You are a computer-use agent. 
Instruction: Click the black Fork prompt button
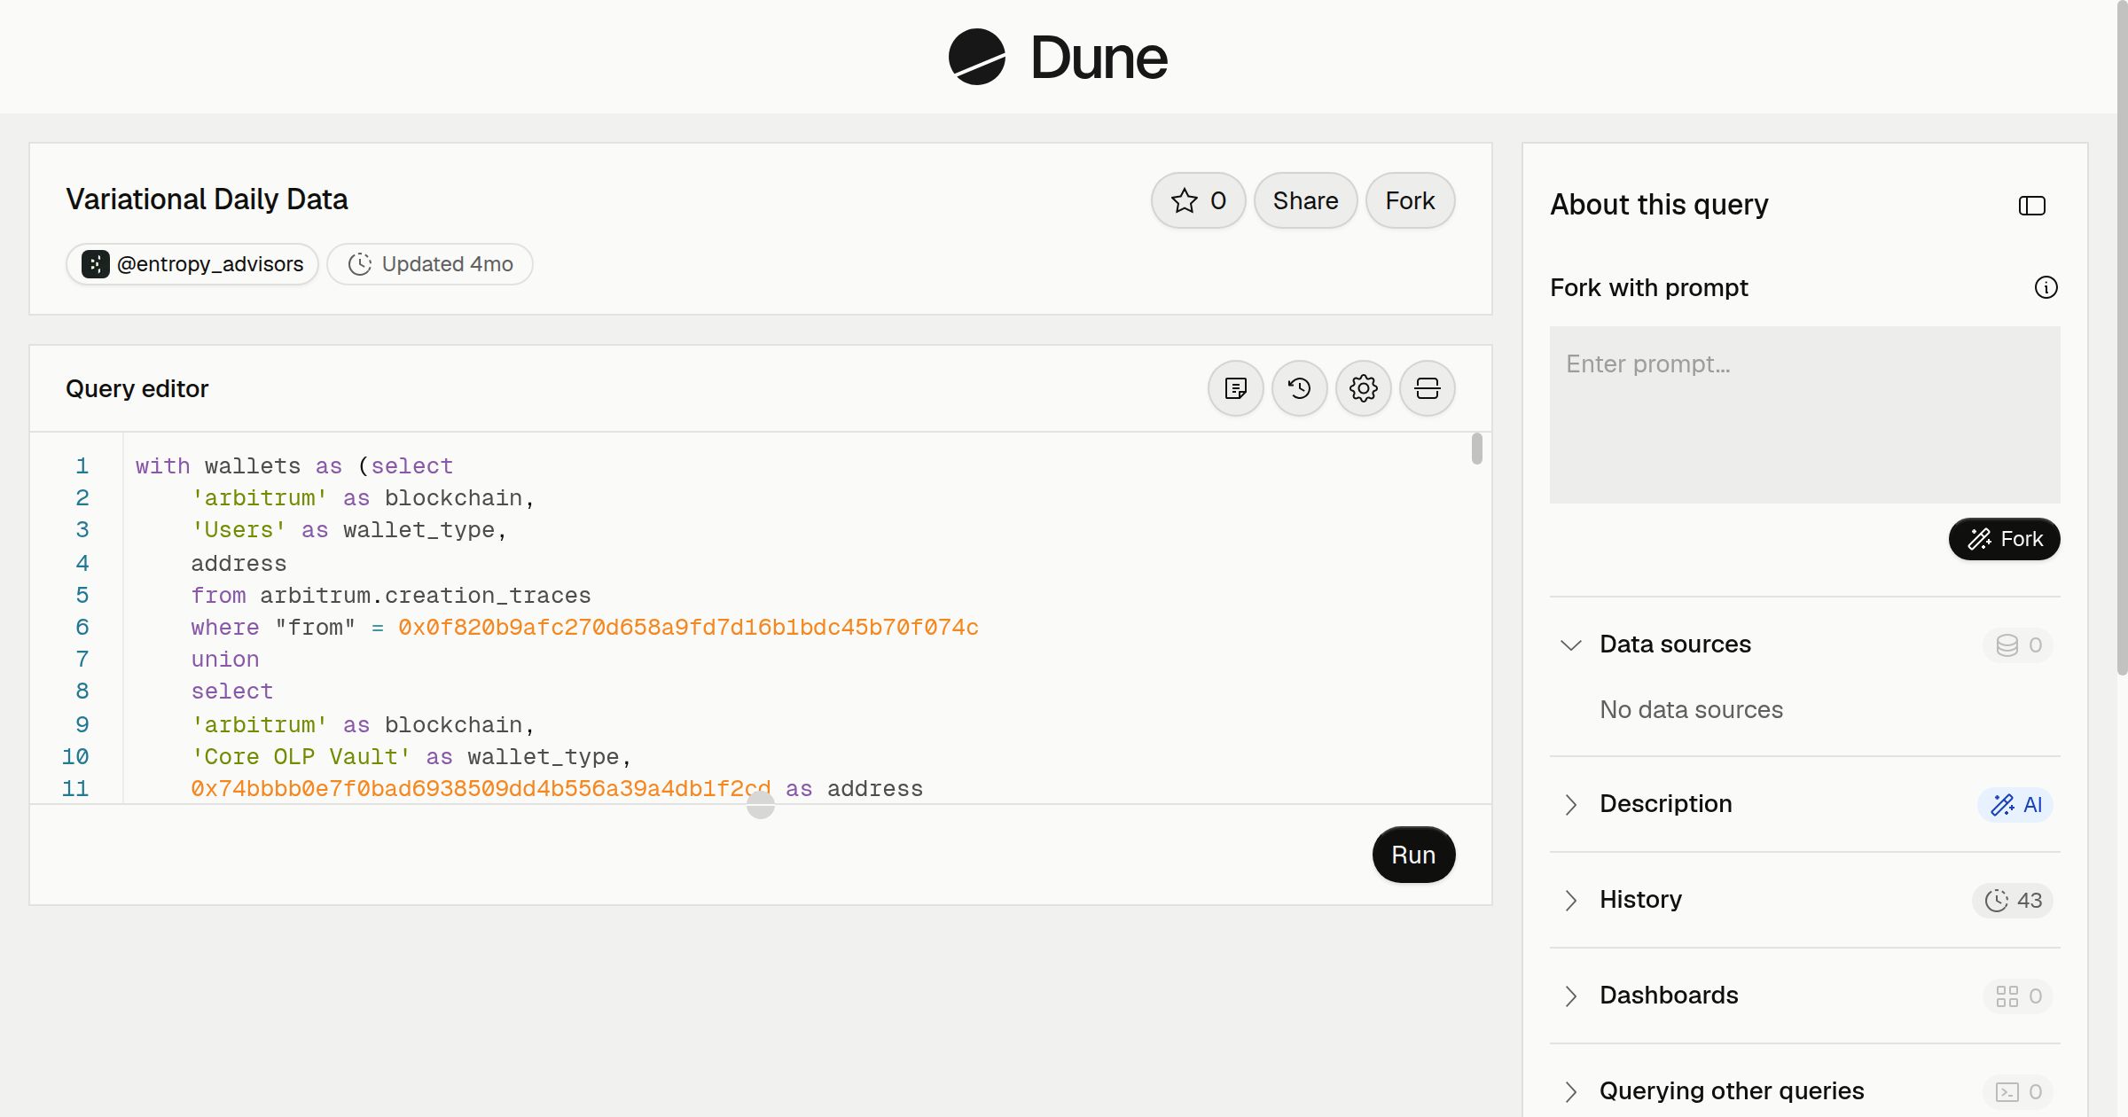[2005, 539]
